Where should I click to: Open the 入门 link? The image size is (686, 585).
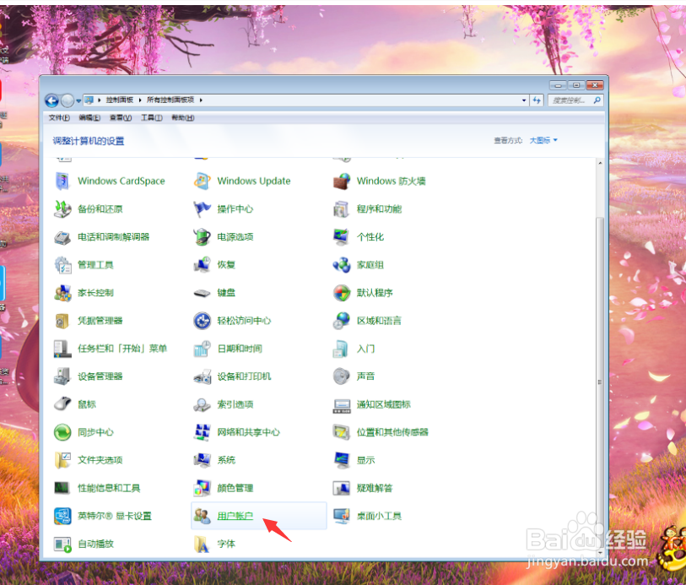coord(365,349)
